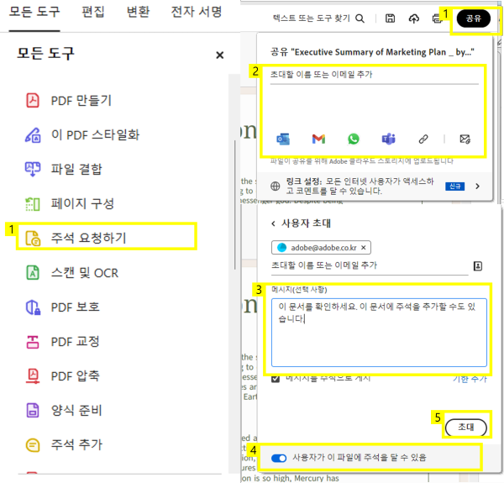Switch to 모든 도구 tab
Image resolution: width=504 pixels, height=483 pixels.
point(34,13)
